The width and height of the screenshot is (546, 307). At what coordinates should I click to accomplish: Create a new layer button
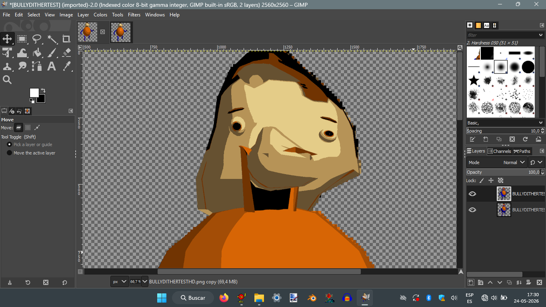pyautogui.click(x=471, y=282)
